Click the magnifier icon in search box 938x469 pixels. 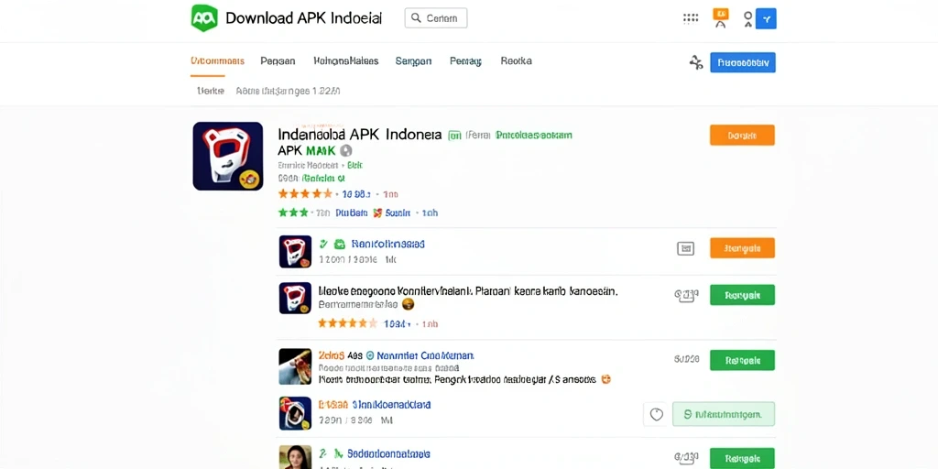point(417,18)
